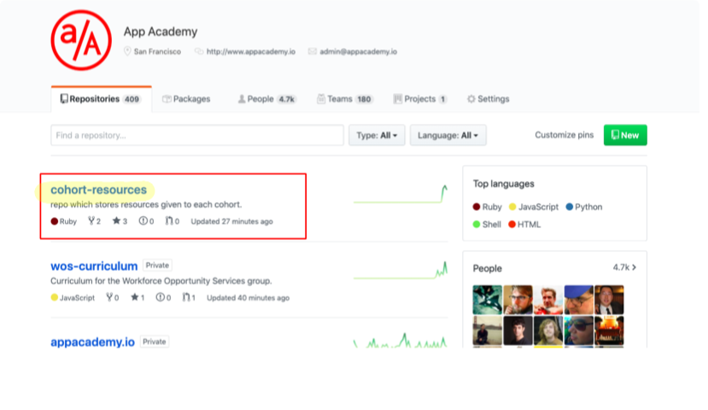This screenshot has height=410, width=708.
Task: Click the cohort-resources fork count icon
Action: point(91,221)
